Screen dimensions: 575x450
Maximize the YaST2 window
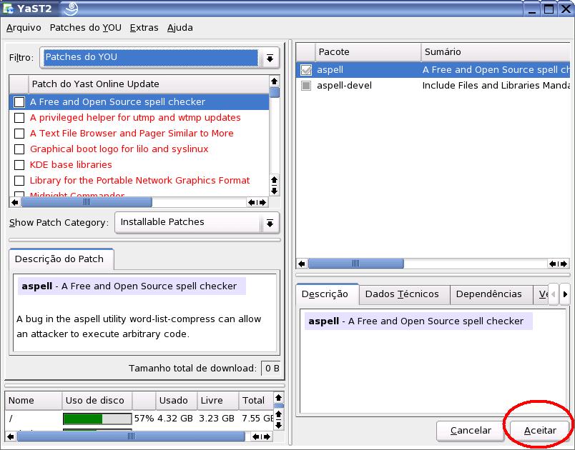click(x=549, y=9)
